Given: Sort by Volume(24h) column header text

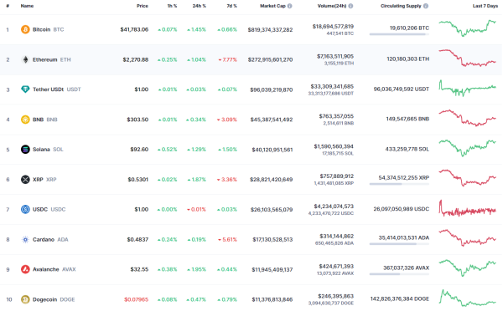Looking at the screenshot, I should (x=332, y=6).
